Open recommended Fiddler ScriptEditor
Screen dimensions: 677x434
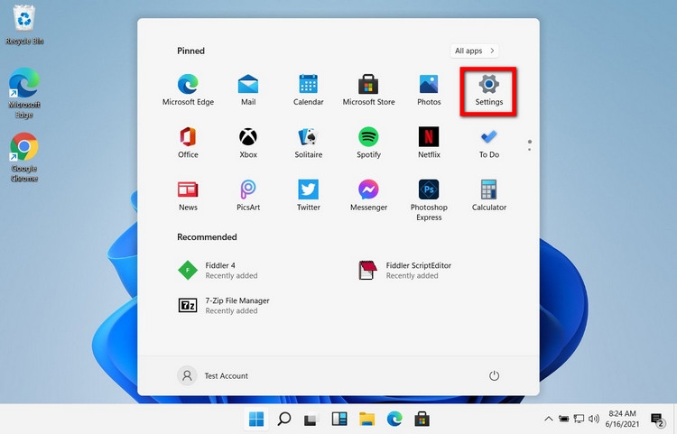(x=405, y=271)
